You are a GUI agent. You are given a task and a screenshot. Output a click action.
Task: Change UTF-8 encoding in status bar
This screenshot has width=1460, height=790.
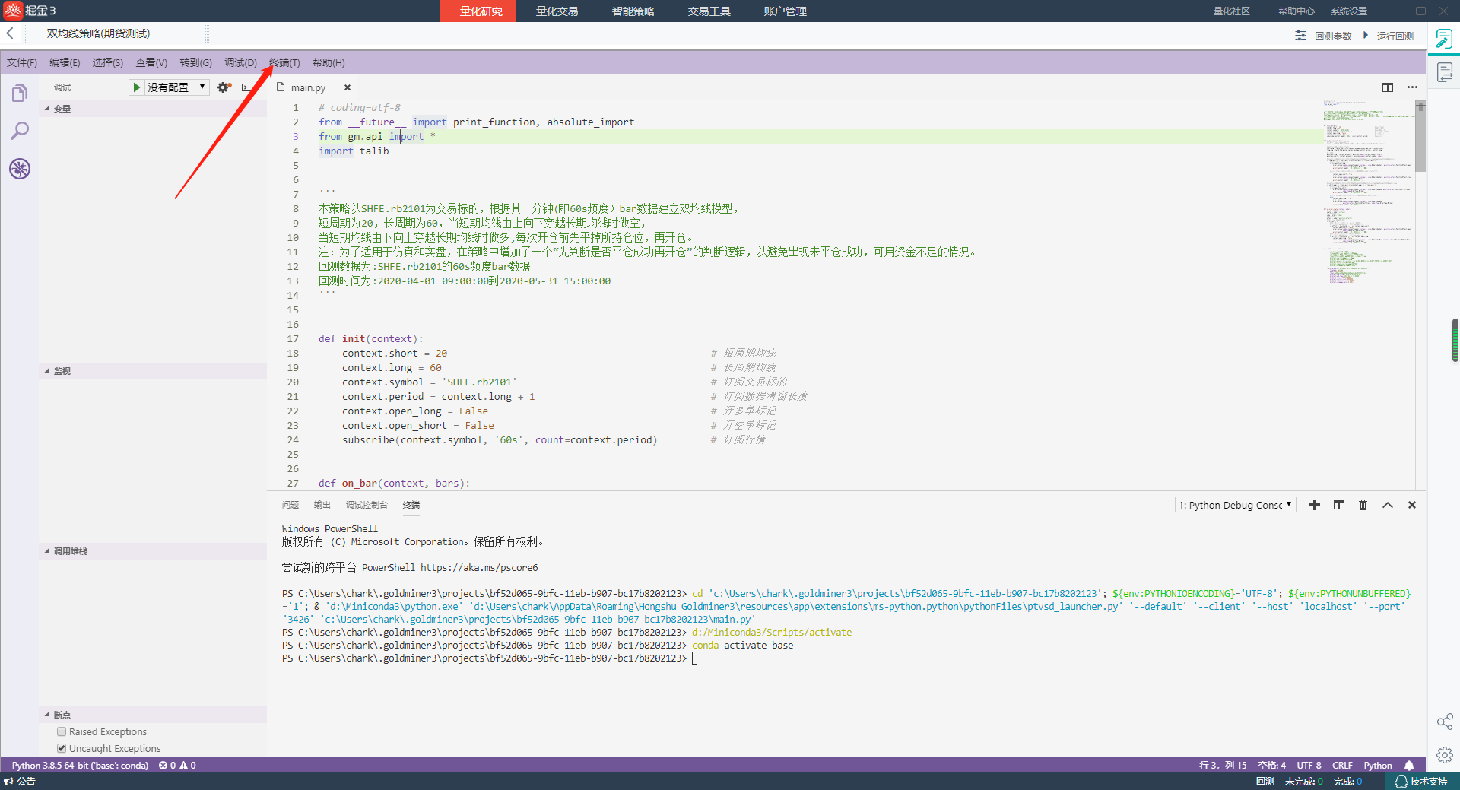(x=1309, y=766)
